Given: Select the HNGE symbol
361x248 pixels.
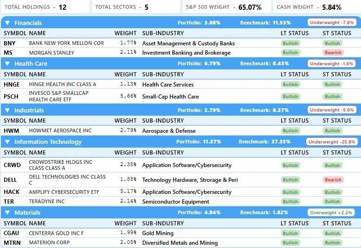Looking at the screenshot, I should pyautogui.click(x=12, y=85).
